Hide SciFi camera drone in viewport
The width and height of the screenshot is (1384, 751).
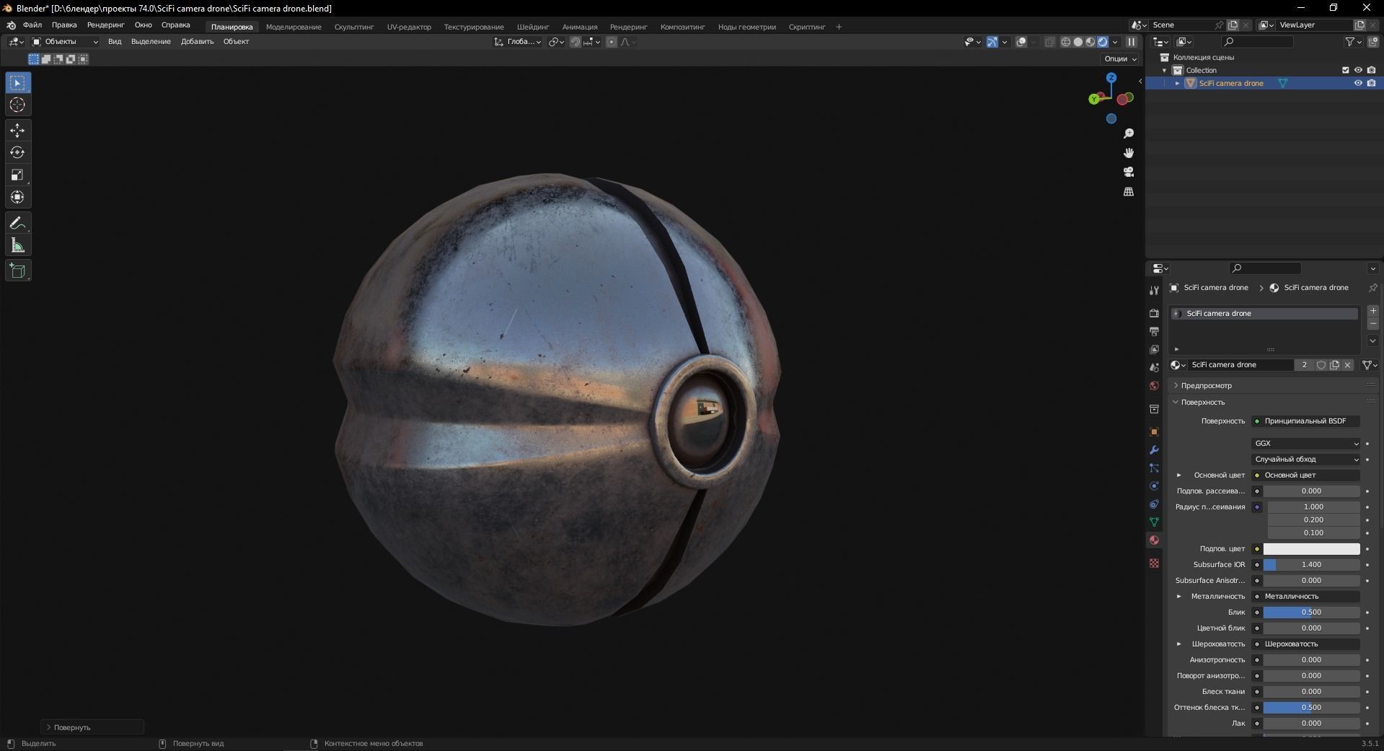pyautogui.click(x=1358, y=83)
